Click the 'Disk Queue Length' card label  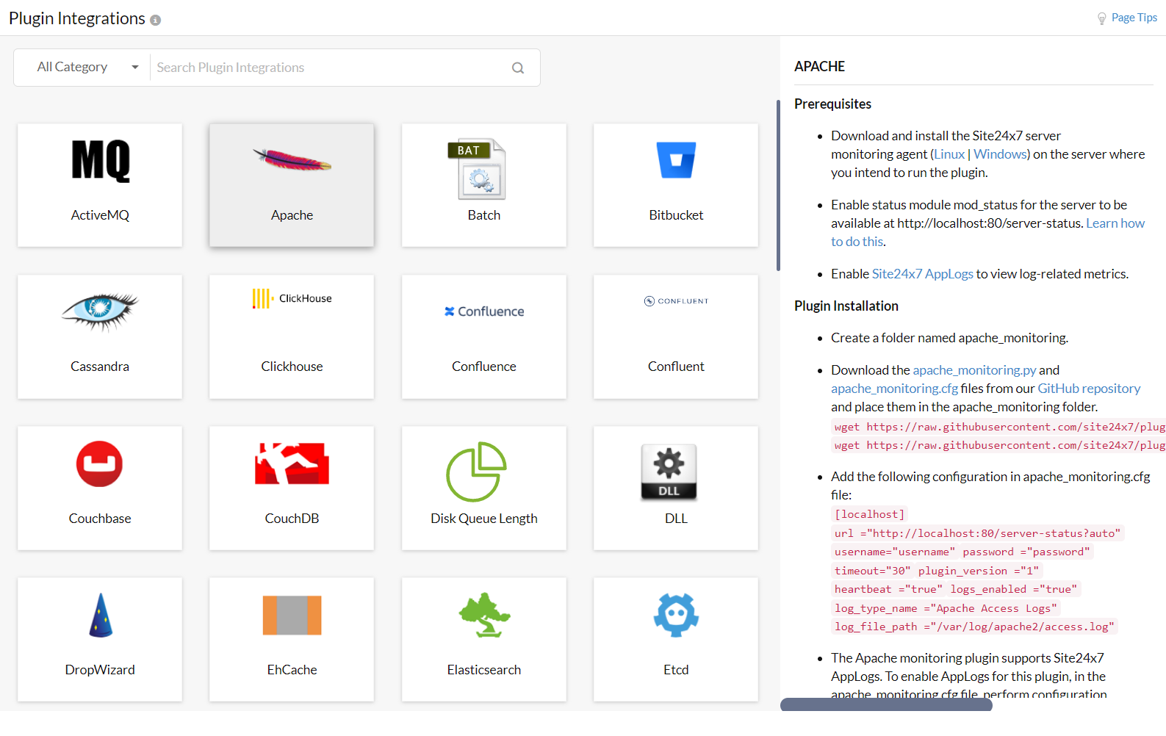point(484,519)
